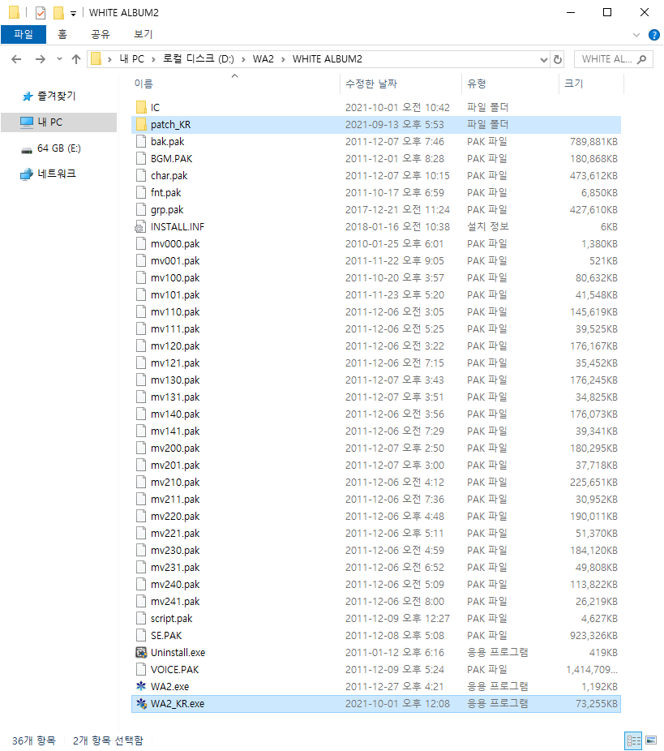Go forward with the forward arrow
This screenshot has height=751, width=664.
[x=41, y=59]
